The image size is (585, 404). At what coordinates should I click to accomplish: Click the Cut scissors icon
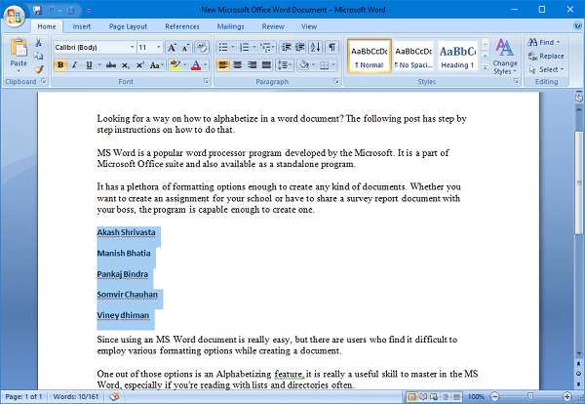pos(38,43)
